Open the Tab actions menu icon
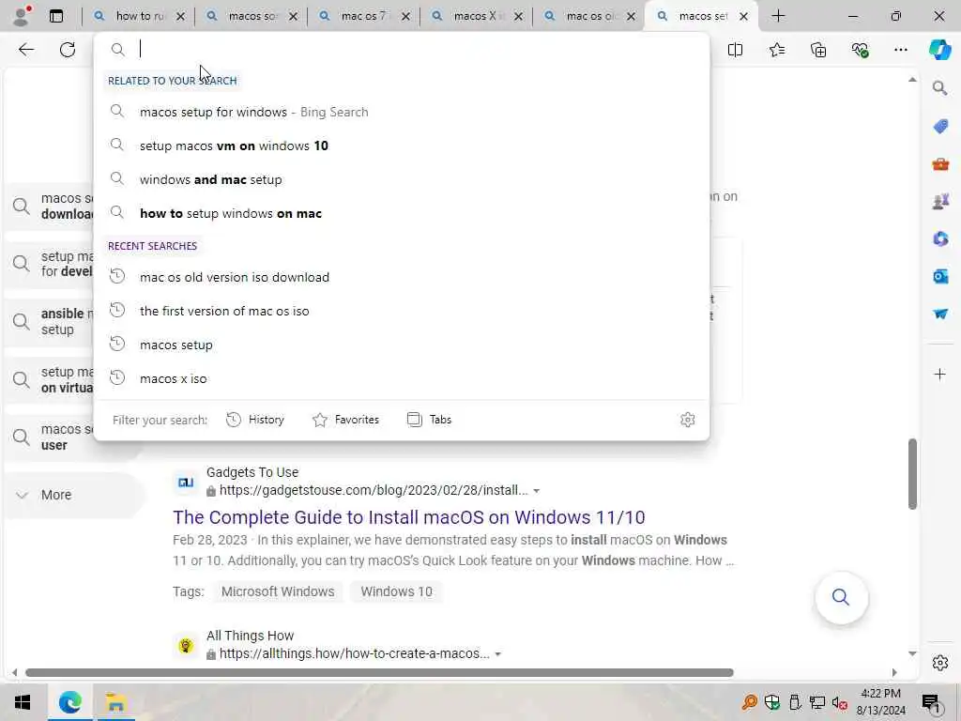 pos(56,16)
